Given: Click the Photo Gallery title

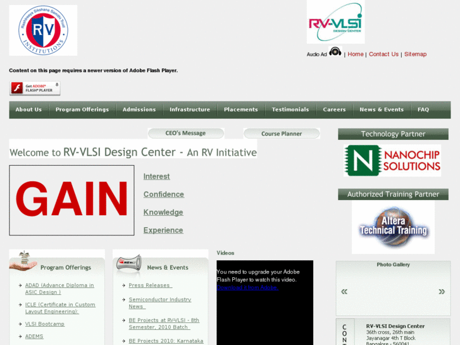Looking at the screenshot, I should point(393,265).
